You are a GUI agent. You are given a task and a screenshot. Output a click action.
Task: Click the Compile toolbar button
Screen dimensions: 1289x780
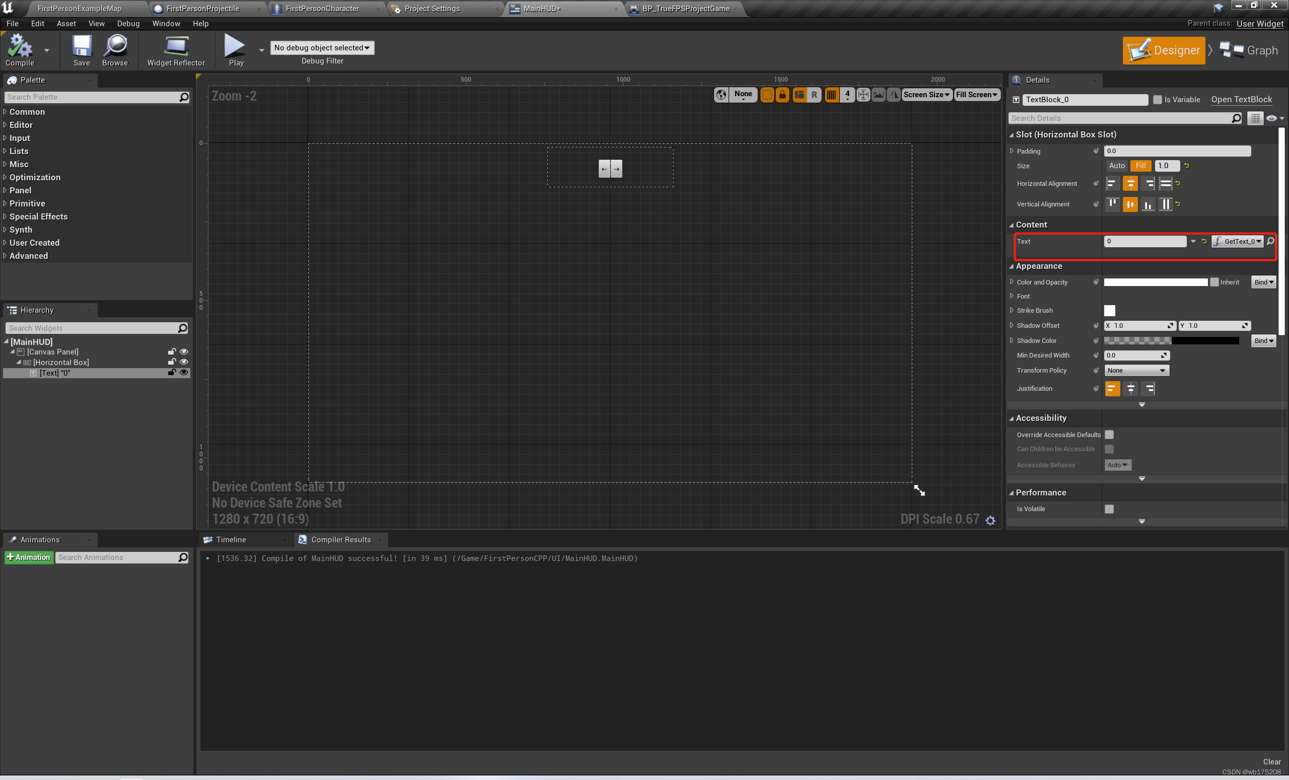click(x=19, y=50)
